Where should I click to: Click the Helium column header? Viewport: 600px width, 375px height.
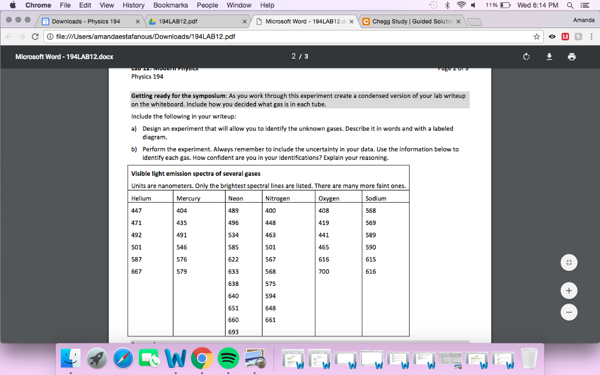(x=141, y=198)
